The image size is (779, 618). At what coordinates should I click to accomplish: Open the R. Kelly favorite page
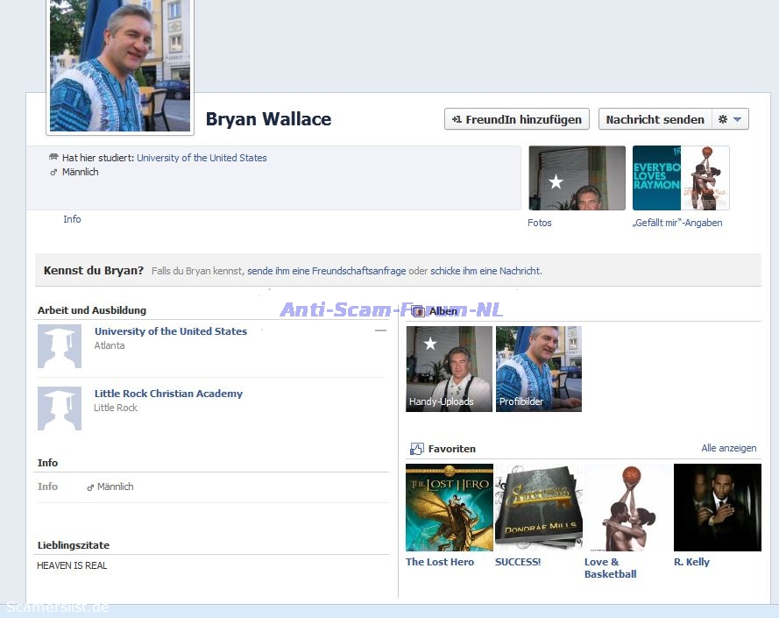pos(717,508)
